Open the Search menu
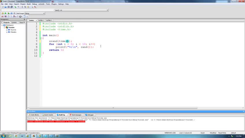The width and height of the screenshot is (245, 138). (16, 4)
